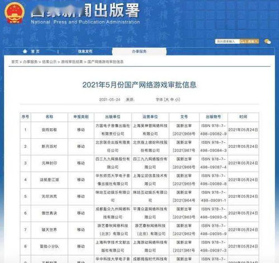Click the home icon beside 首页

click(25, 51)
